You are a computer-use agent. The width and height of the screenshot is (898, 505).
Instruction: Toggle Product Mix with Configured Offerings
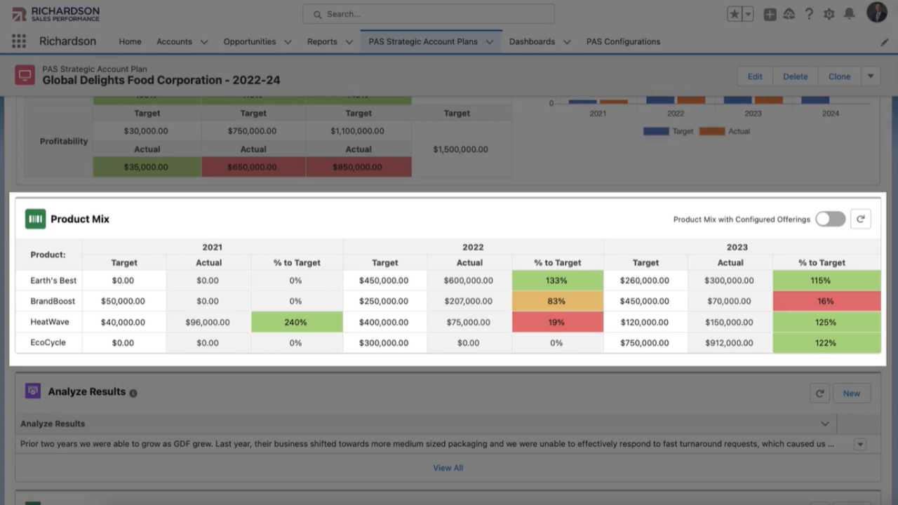(x=831, y=219)
